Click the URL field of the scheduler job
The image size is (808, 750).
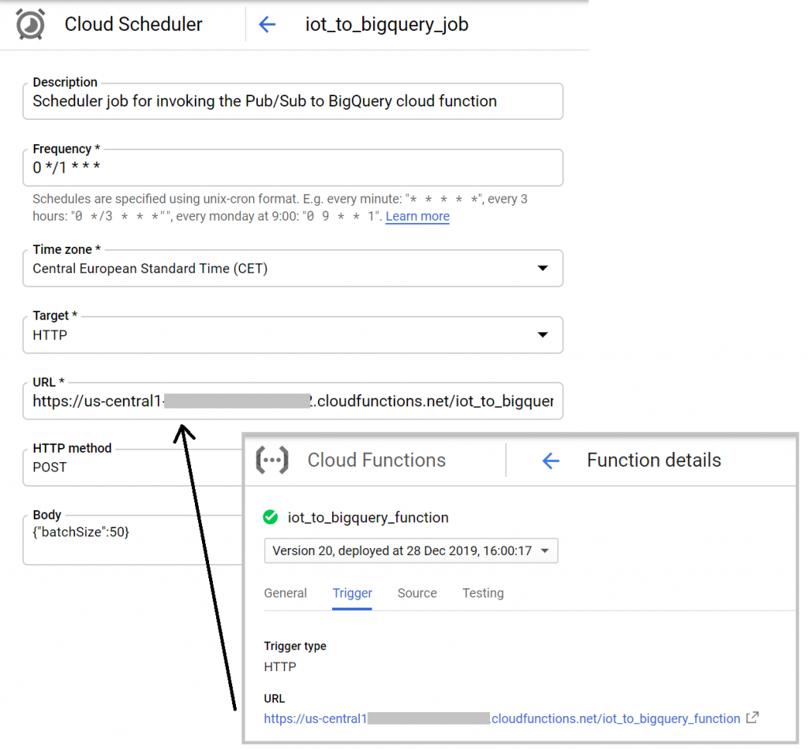292,401
